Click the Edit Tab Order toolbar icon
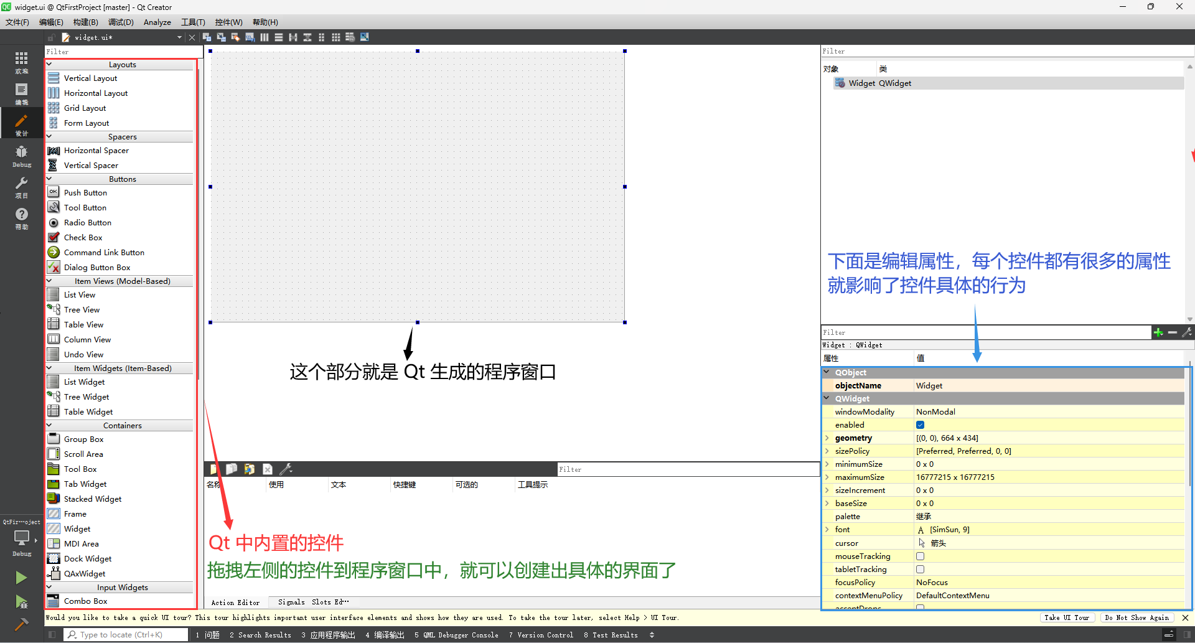The width and height of the screenshot is (1195, 643). point(250,37)
